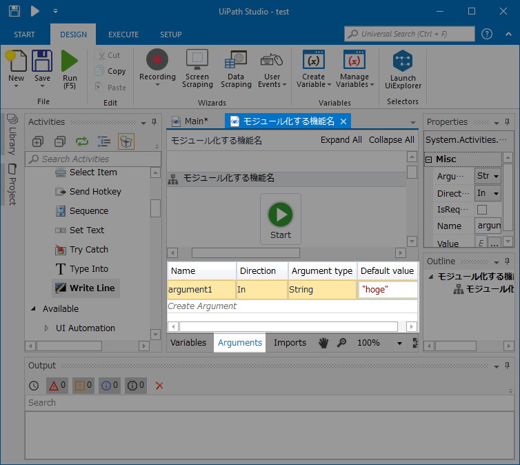
Task: Expand the UI Automation tree node
Action: pyautogui.click(x=46, y=328)
